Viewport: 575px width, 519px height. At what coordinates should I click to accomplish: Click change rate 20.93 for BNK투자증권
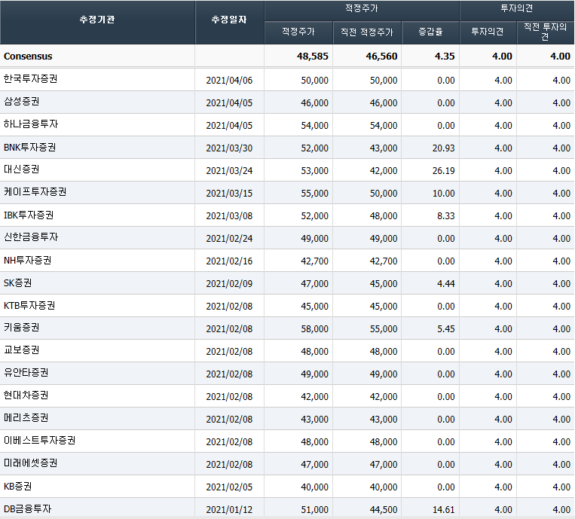coord(443,148)
